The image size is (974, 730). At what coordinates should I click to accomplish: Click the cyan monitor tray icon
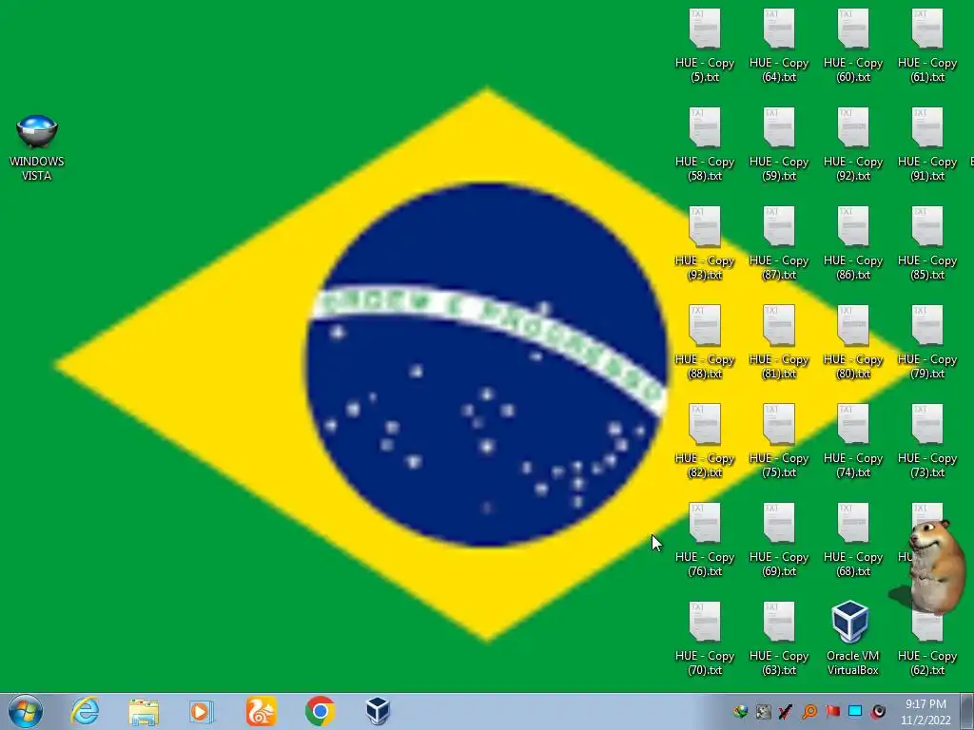(855, 711)
